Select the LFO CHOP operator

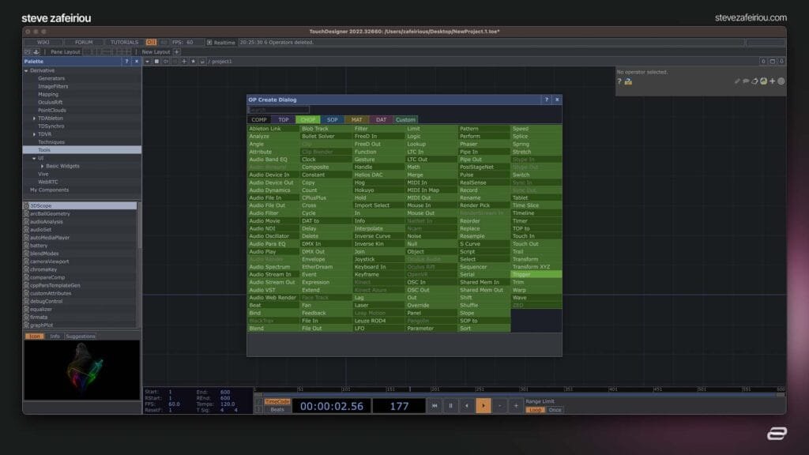pos(378,328)
